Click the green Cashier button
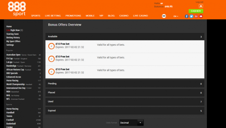The image size is (226, 128). pyautogui.click(x=196, y=11)
